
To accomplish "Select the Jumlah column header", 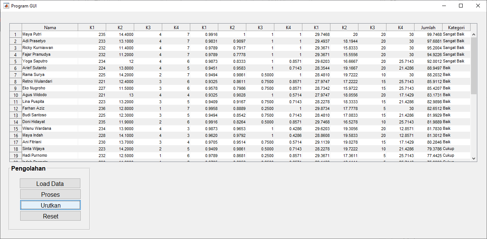I will coord(428,27).
